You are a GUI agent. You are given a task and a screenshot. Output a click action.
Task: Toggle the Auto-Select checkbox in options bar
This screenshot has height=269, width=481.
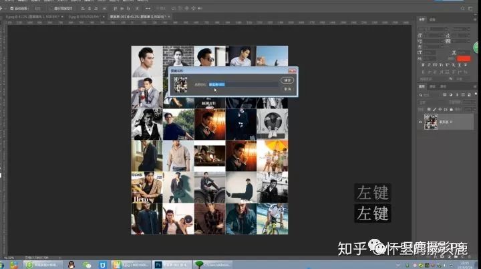tap(12, 8)
